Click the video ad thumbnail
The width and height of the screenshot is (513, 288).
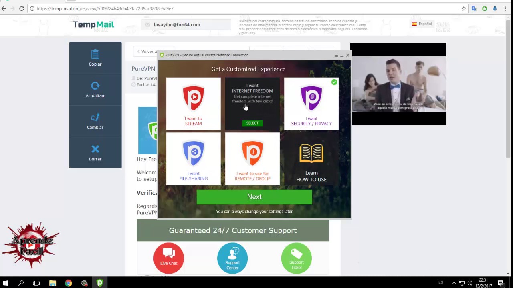coord(399,84)
